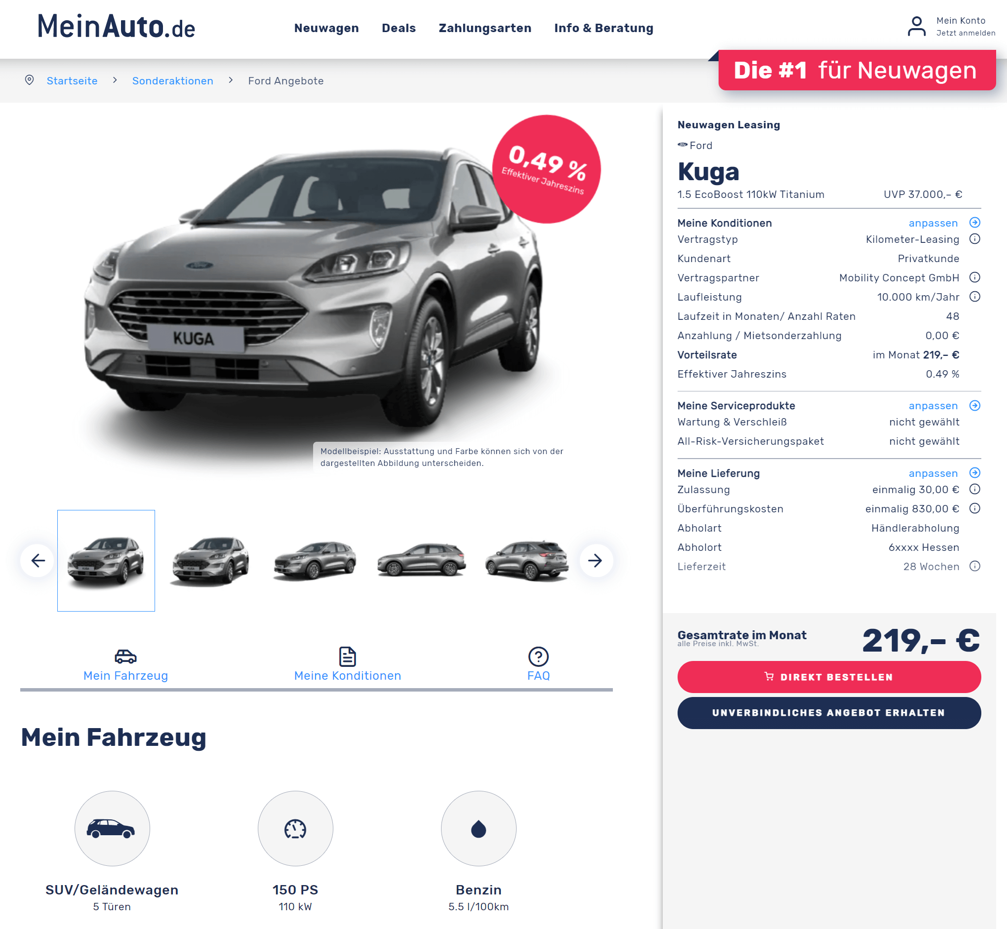Click the info icon next to Kilometer-Leasing

[974, 239]
